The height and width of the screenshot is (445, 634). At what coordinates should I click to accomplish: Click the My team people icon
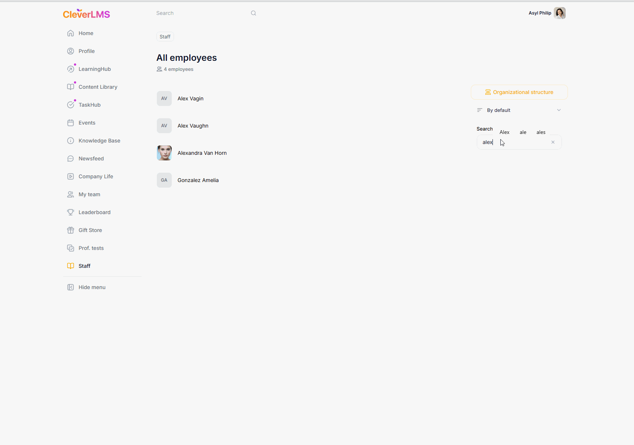[x=71, y=194]
